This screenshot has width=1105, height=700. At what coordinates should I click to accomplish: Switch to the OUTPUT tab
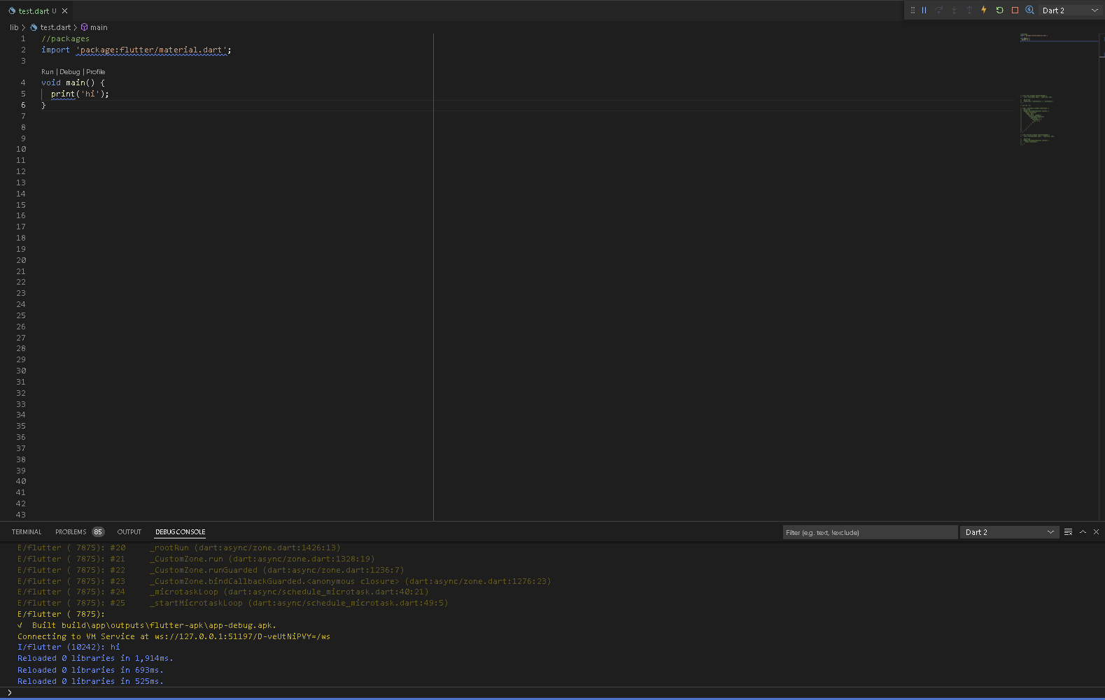tap(129, 532)
